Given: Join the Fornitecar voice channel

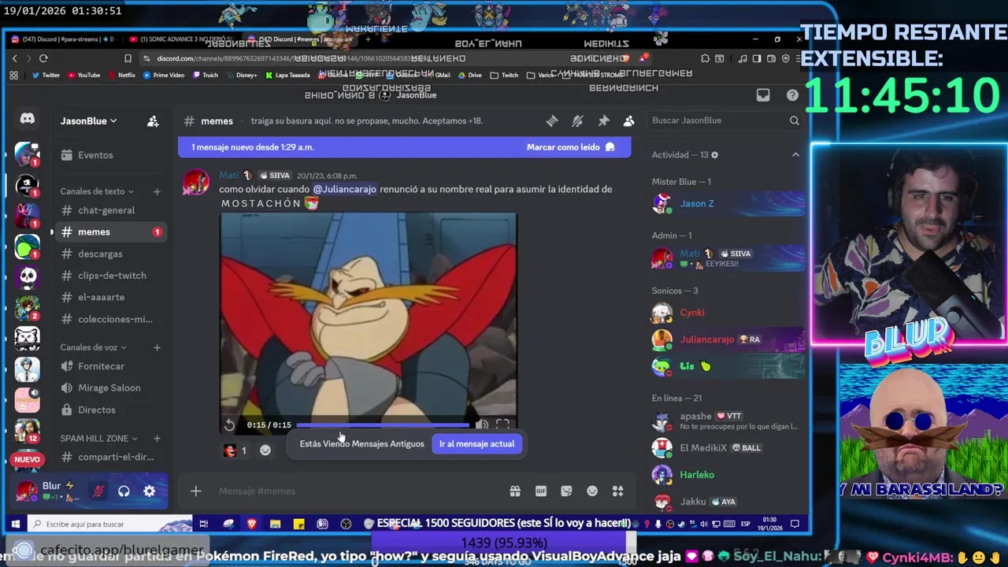Looking at the screenshot, I should click(110, 366).
